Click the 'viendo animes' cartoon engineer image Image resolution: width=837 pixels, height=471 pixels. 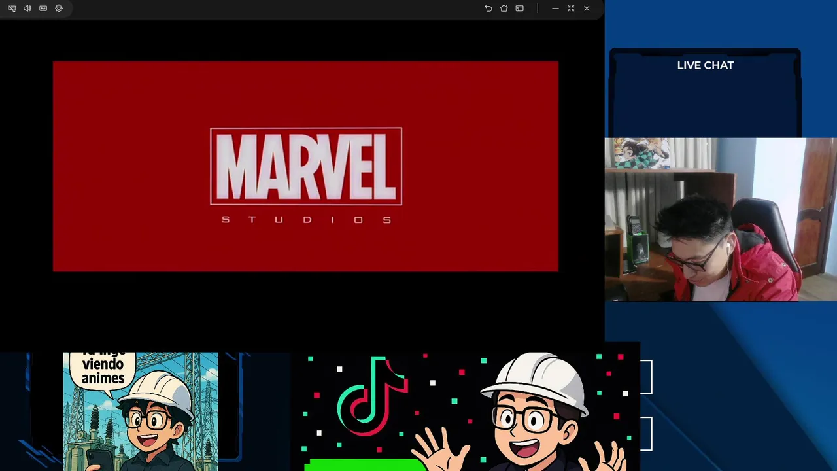pyautogui.click(x=141, y=411)
